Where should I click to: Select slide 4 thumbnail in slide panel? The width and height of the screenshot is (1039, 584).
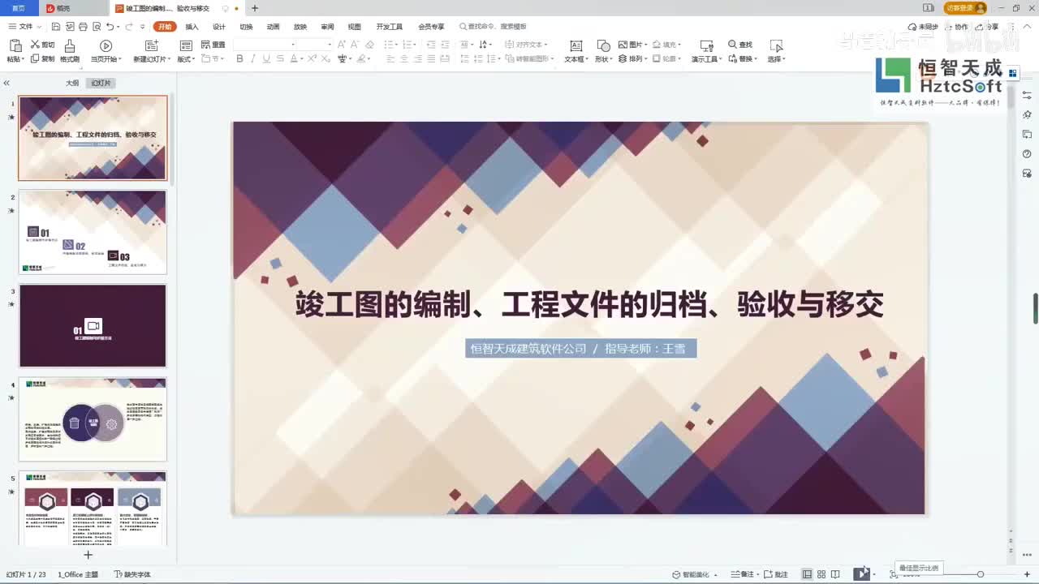pos(93,419)
